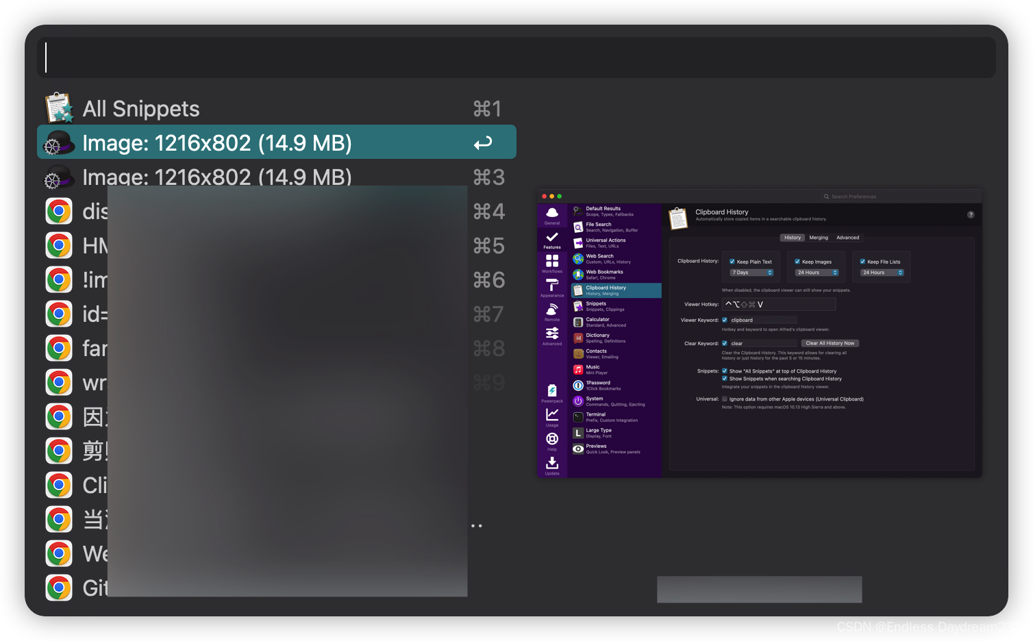
Task: Click the question mark help icon in Preferences
Action: (x=971, y=214)
